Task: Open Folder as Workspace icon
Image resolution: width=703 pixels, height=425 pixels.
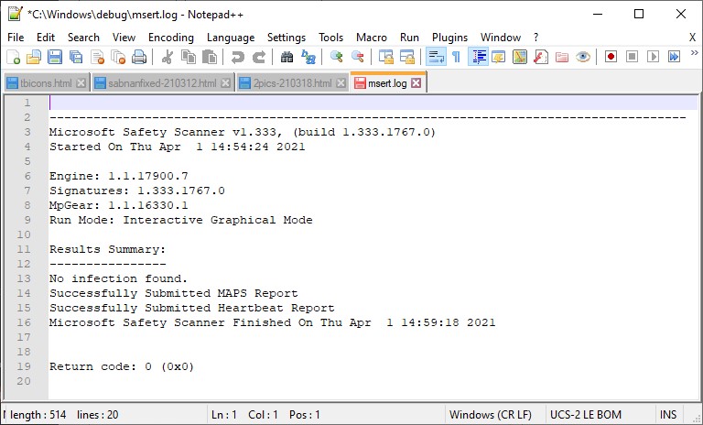Action: click(562, 57)
